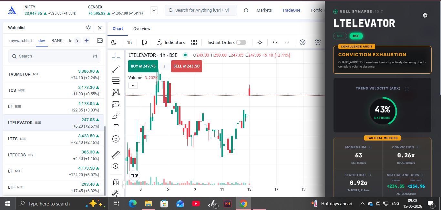Open the Indicators menu
The height and width of the screenshot is (210, 441).
[x=171, y=42]
